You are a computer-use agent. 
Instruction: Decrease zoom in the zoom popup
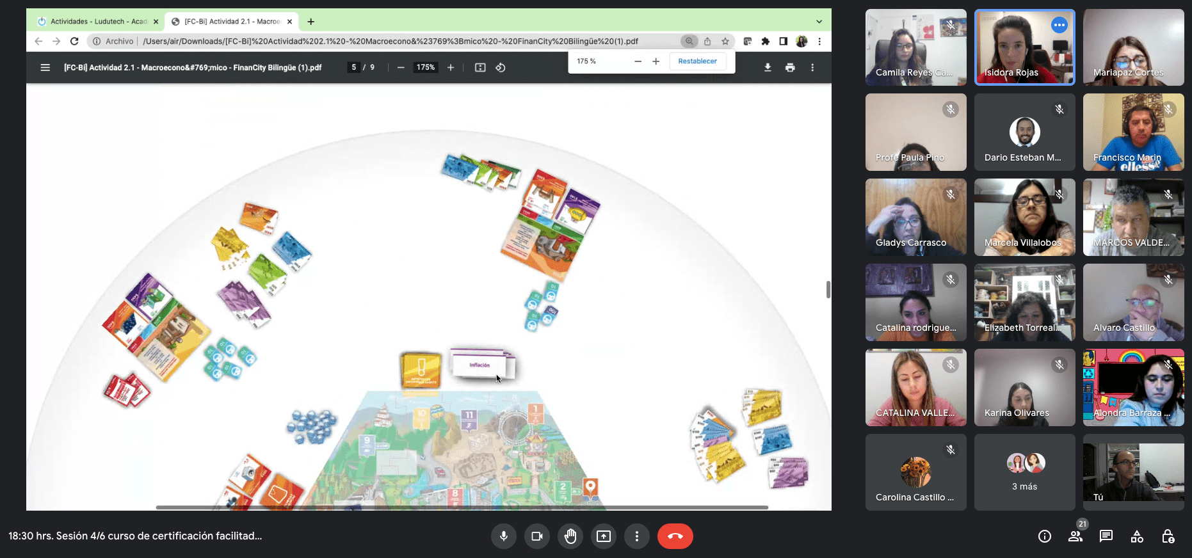638,61
